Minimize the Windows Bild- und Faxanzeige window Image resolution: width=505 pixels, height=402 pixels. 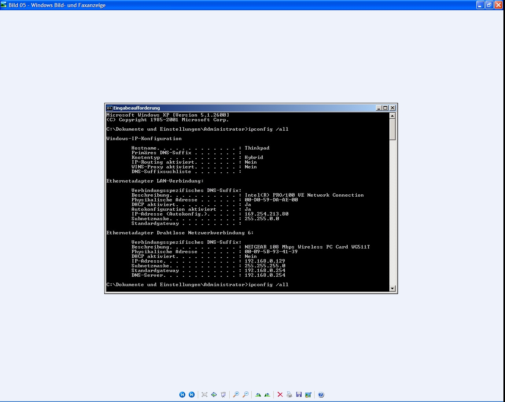click(x=480, y=5)
